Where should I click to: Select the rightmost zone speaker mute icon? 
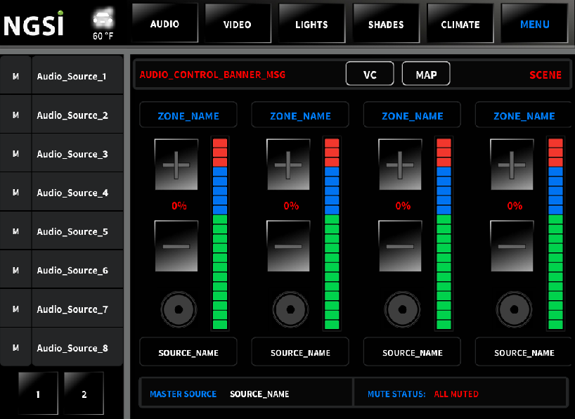[513, 309]
